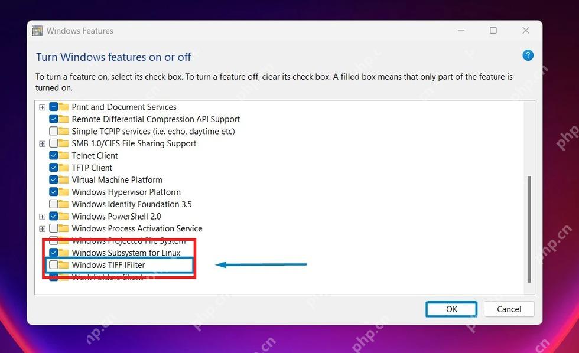Check Windows Identity Foundation 3.5 checkbox

(54, 204)
